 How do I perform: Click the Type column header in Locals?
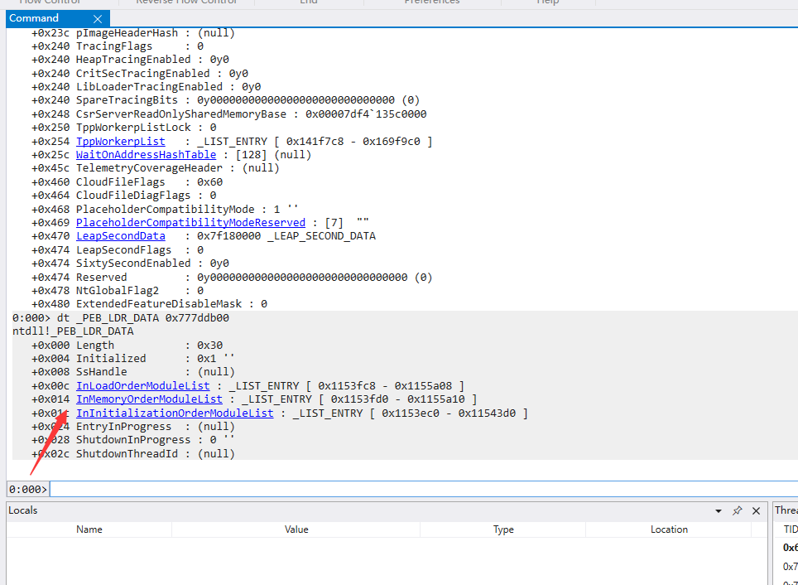tap(503, 529)
